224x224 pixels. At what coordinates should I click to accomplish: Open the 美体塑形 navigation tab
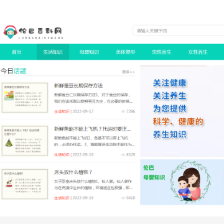126,52
